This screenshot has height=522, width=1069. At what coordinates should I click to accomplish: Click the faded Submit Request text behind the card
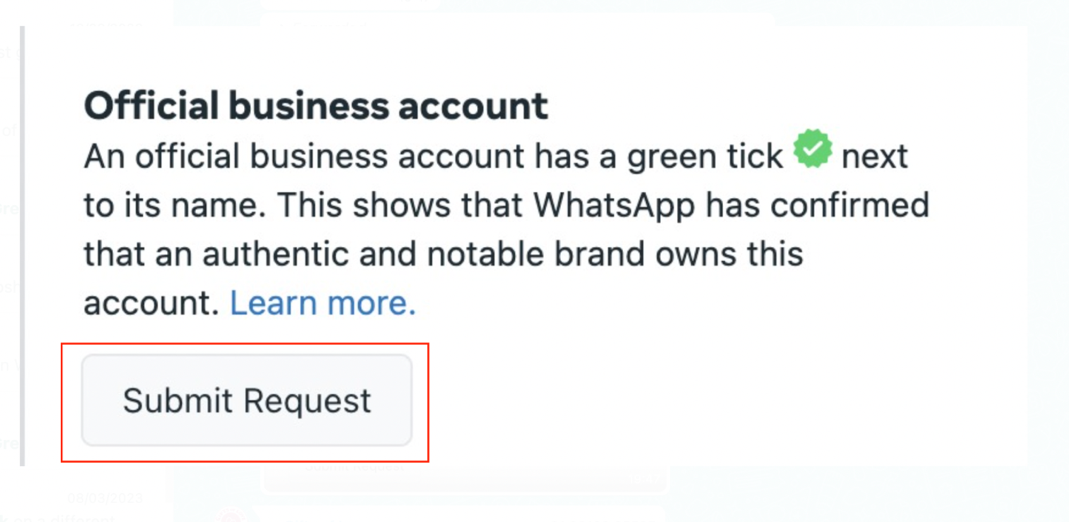[355, 466]
